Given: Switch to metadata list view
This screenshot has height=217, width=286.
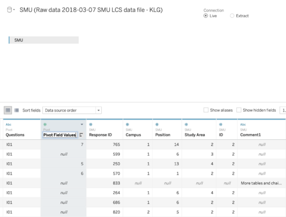Looking at the screenshot, I should pos(17,111).
